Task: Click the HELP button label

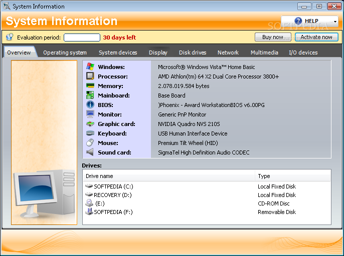Action: coord(311,21)
